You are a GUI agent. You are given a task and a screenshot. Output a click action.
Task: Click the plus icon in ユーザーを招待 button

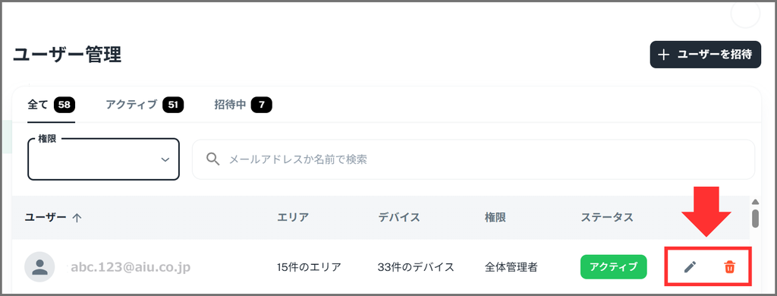pyautogui.click(x=663, y=55)
